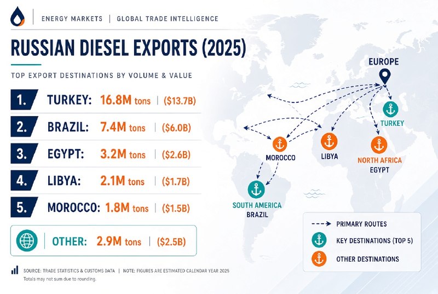Click the '16.8M tons' volume value

tap(125, 100)
